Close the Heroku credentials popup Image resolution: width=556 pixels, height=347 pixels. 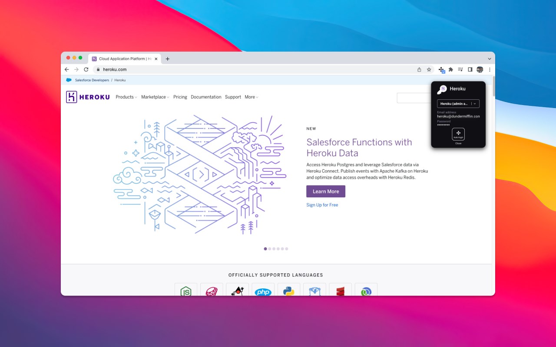[458, 143]
